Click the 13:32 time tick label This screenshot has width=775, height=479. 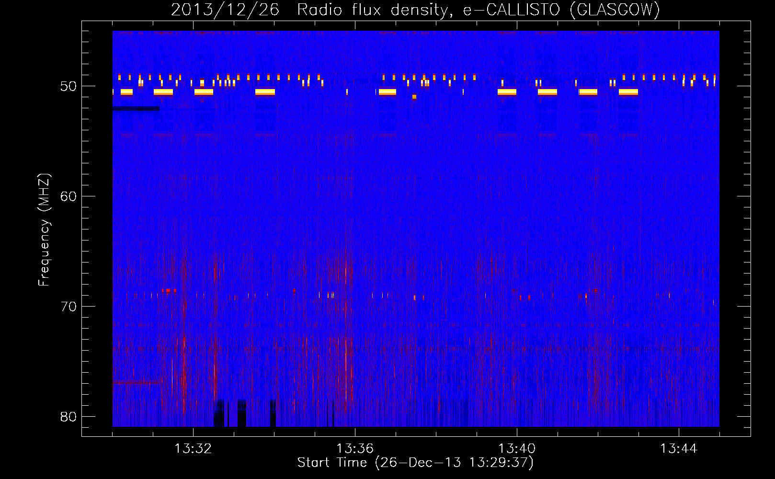[193, 449]
